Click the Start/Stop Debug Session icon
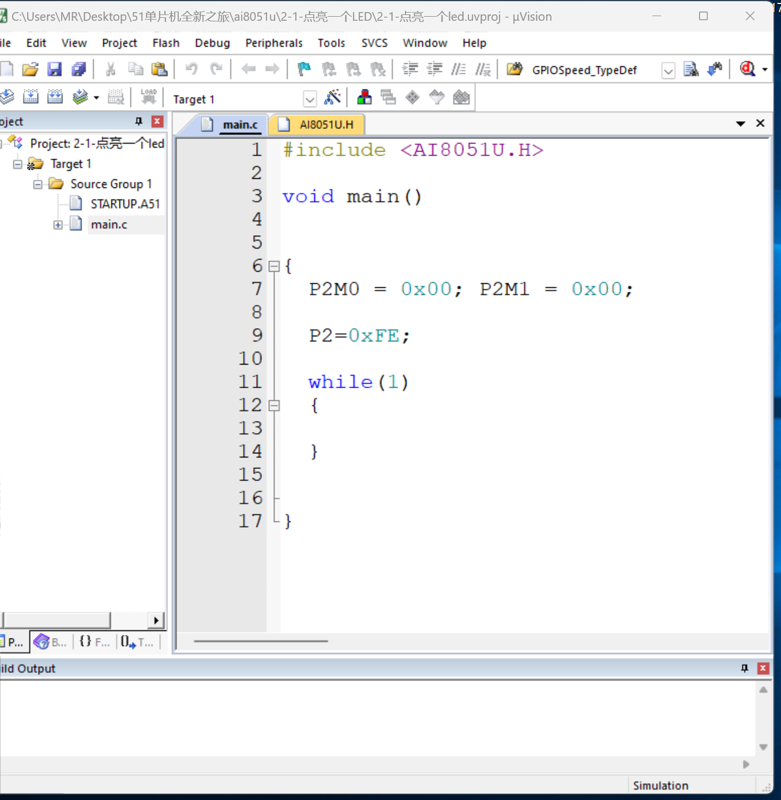The height and width of the screenshot is (800, 781). click(x=748, y=69)
